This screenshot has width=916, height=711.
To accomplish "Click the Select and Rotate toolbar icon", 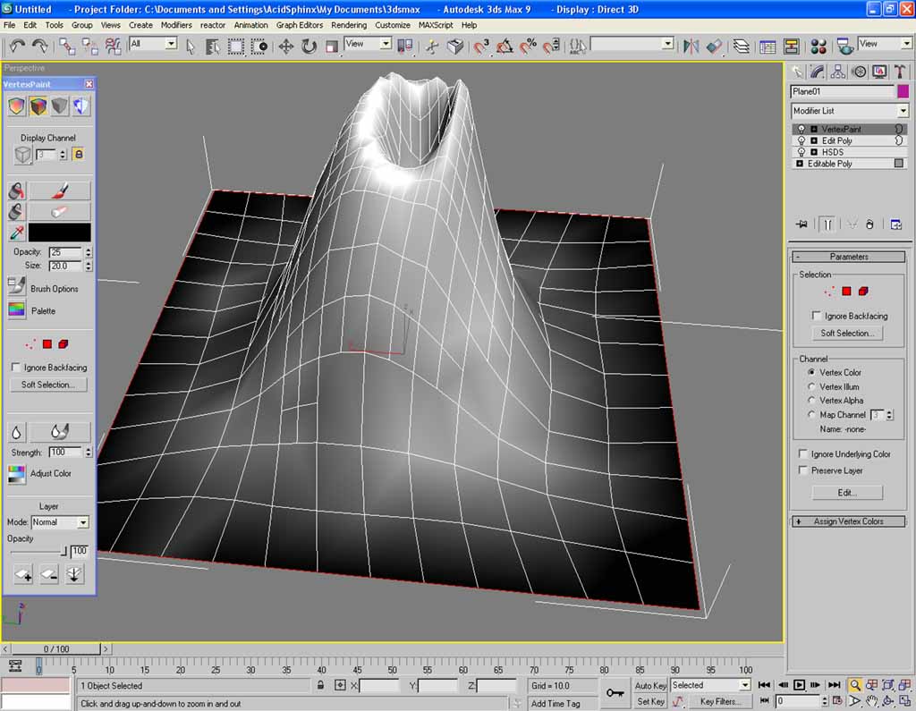I will point(309,46).
